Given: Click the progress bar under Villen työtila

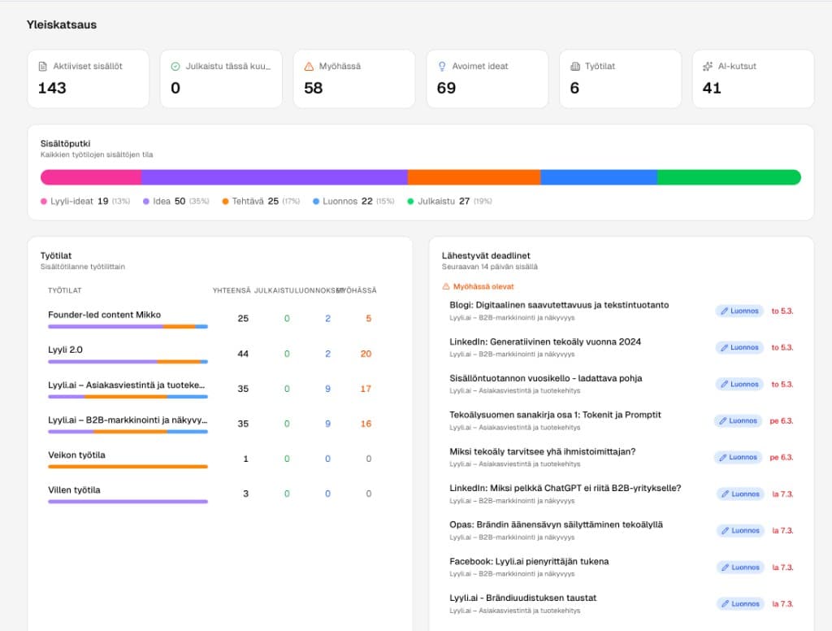Looking at the screenshot, I should click(128, 502).
